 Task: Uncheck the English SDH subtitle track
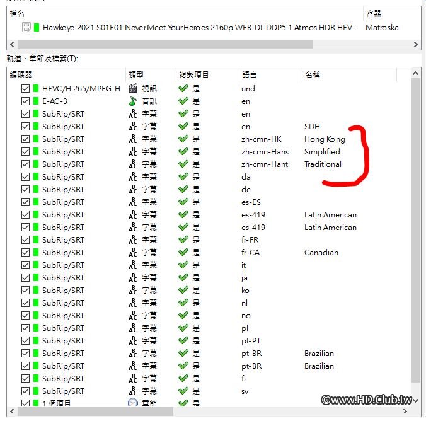tap(26, 127)
